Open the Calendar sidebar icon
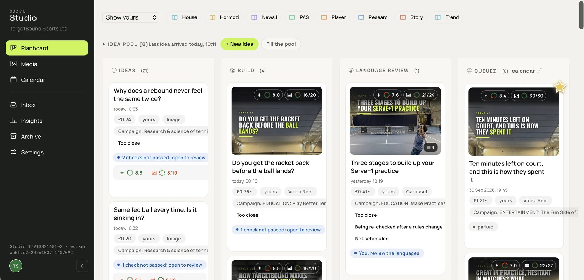Viewport: 584px width, 280px height. click(13, 80)
